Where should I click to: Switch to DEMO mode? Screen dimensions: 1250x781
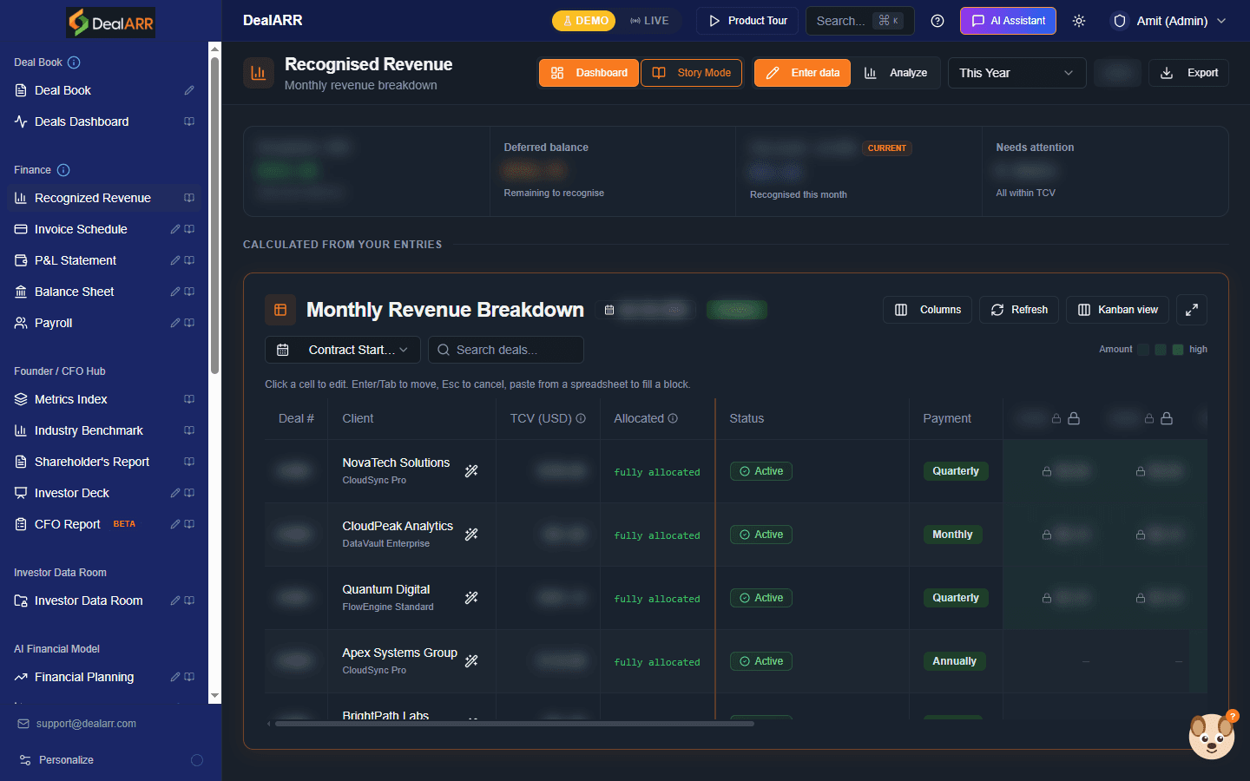[583, 21]
